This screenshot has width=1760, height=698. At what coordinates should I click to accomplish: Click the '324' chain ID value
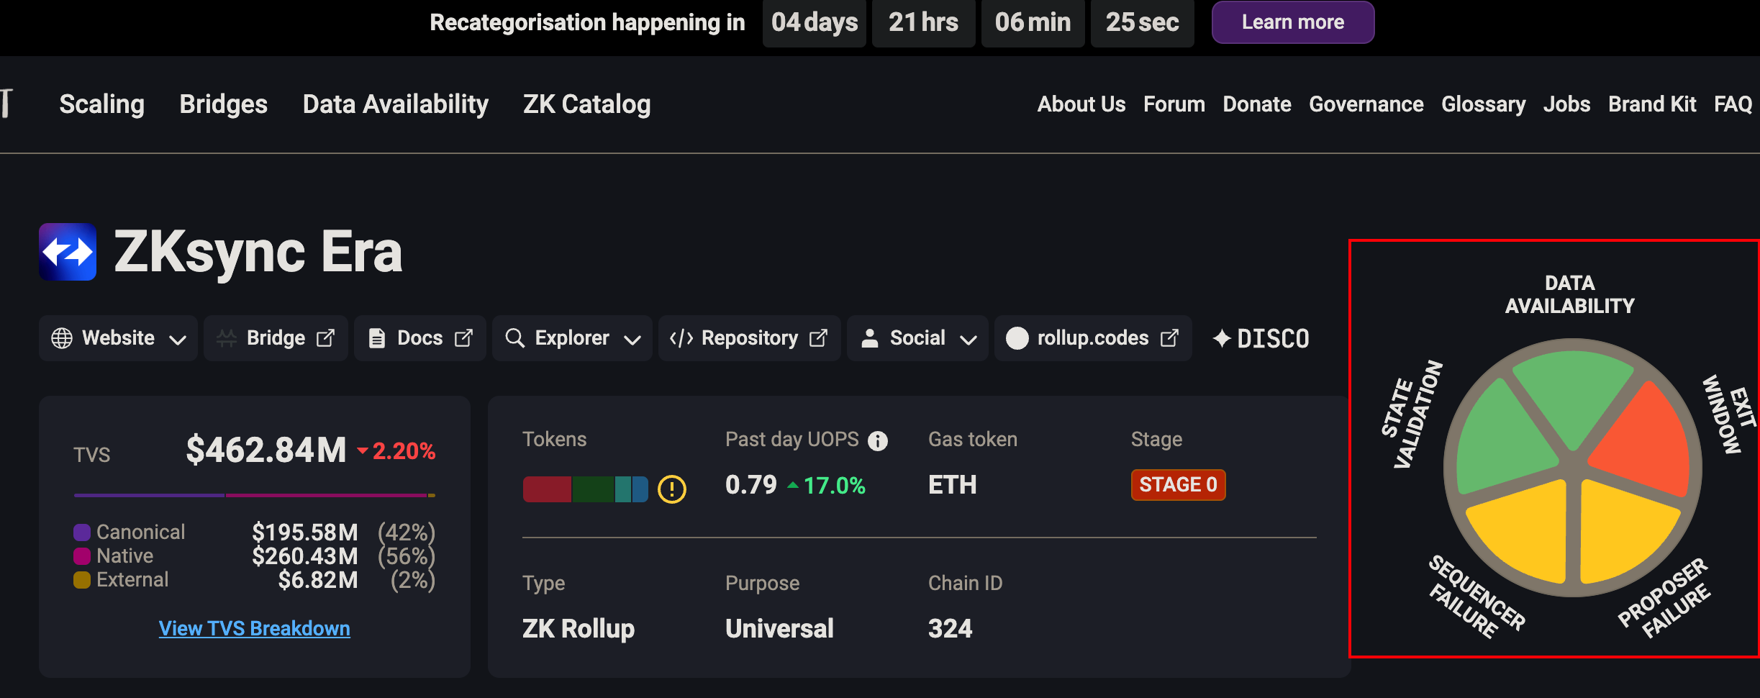pos(950,629)
